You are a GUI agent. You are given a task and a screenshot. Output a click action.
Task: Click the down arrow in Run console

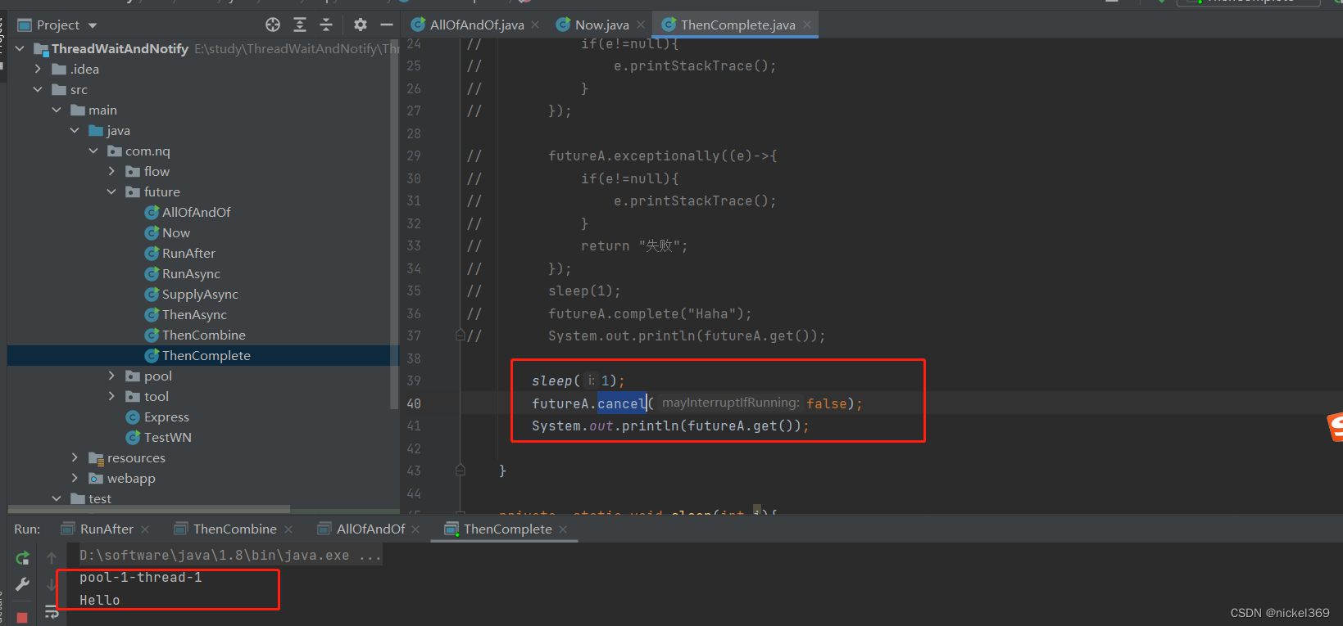click(52, 584)
